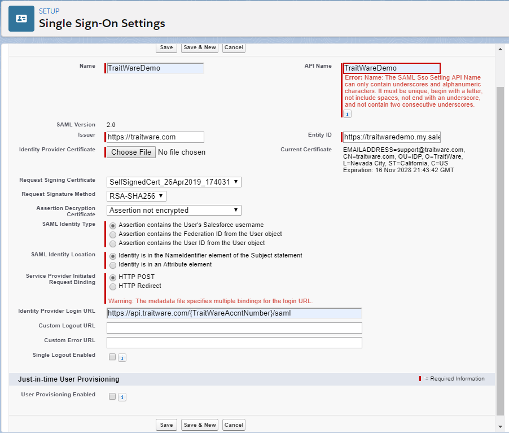Click the Identity Provider Login URL field
The height and width of the screenshot is (433, 509).
(x=234, y=313)
